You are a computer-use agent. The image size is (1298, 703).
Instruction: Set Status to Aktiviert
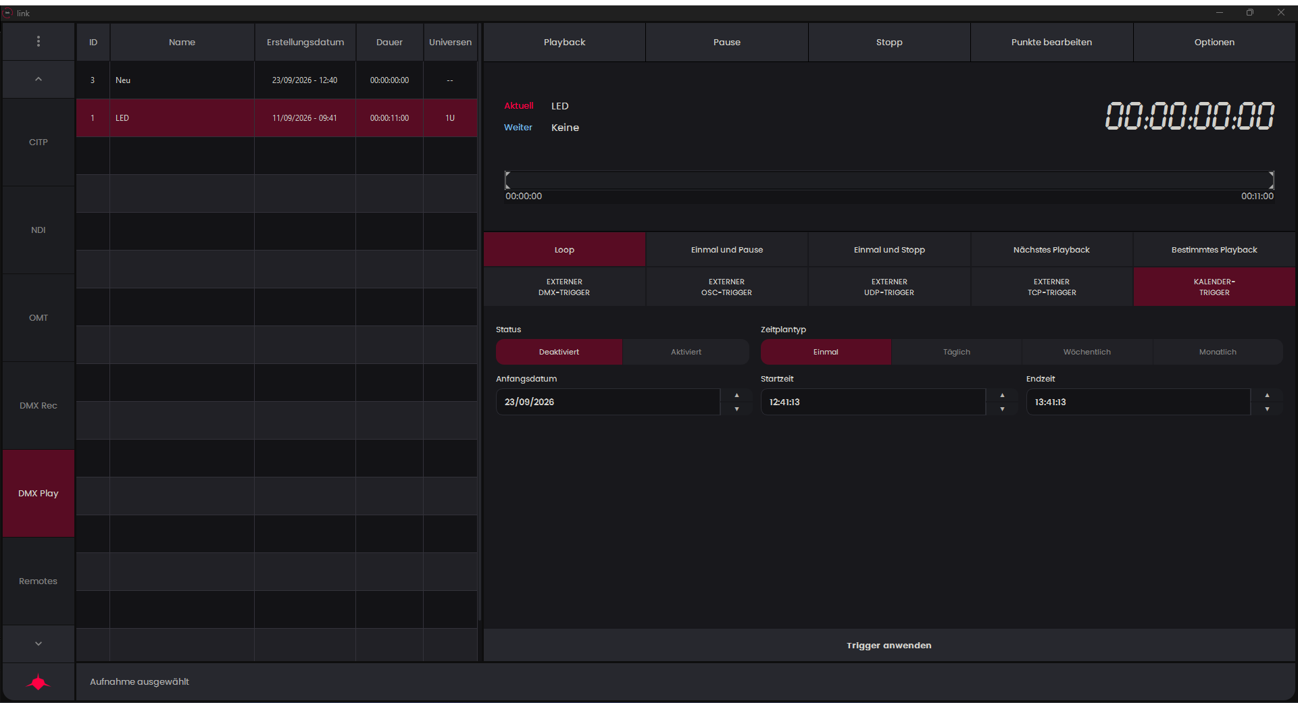[686, 352]
